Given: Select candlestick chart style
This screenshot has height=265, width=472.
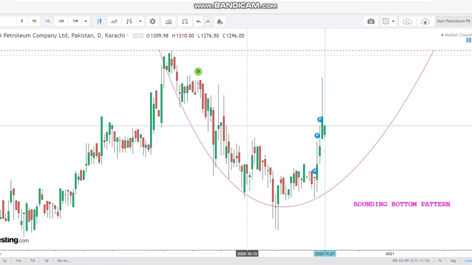Looking at the screenshot, I should click(99, 21).
